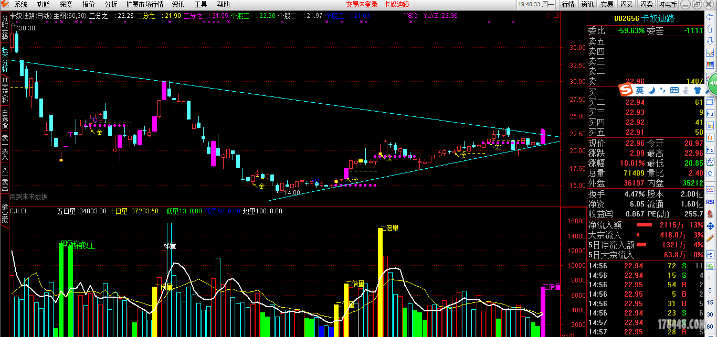Click the 002656 卡奴迪路 stock header

644,18
